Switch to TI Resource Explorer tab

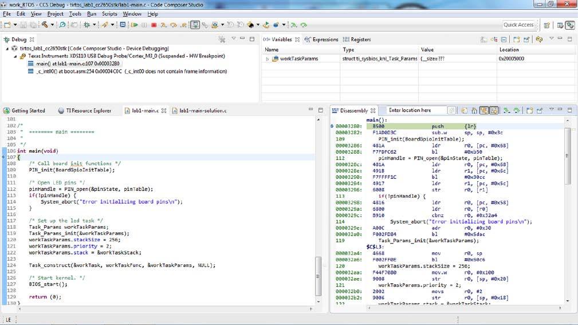click(x=85, y=111)
